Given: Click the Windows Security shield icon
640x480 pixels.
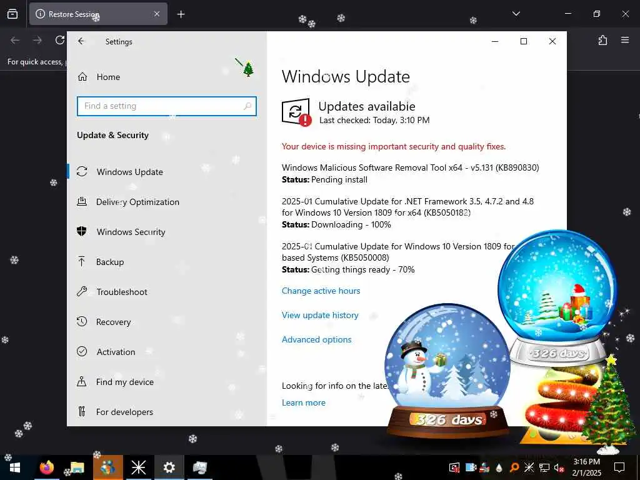Looking at the screenshot, I should click(x=82, y=231).
